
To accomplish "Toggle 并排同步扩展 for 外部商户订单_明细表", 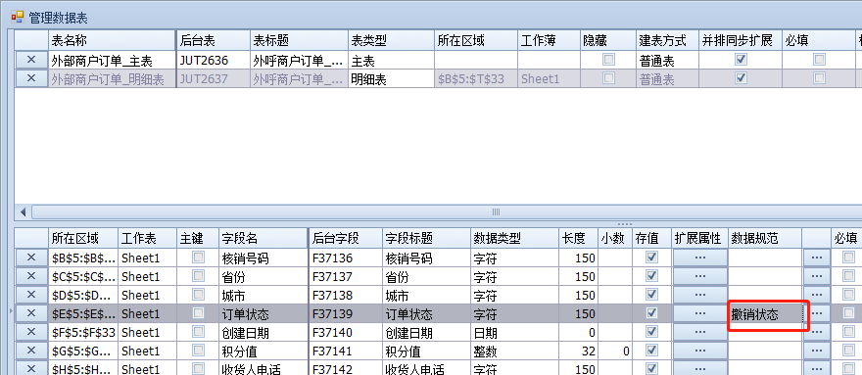I will click(x=742, y=78).
